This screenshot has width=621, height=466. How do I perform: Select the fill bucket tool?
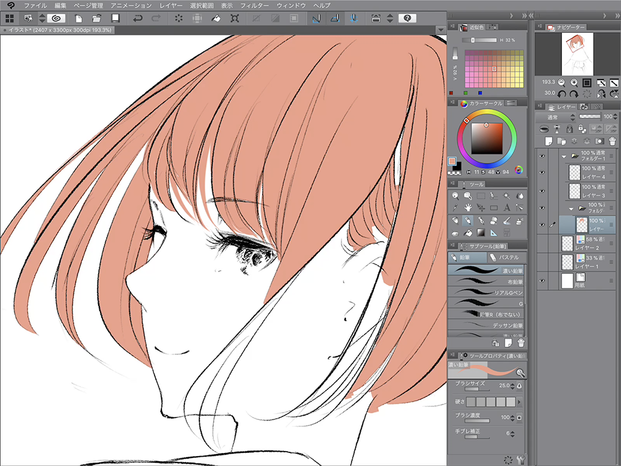[468, 232]
